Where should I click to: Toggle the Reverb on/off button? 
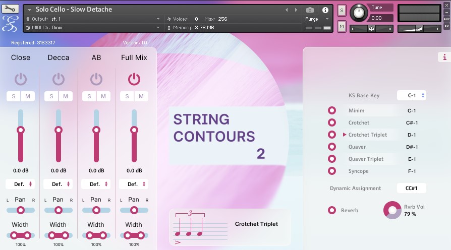click(x=332, y=210)
